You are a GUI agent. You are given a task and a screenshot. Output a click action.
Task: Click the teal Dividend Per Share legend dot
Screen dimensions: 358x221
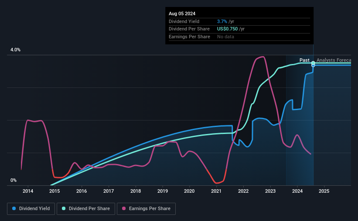click(64, 208)
